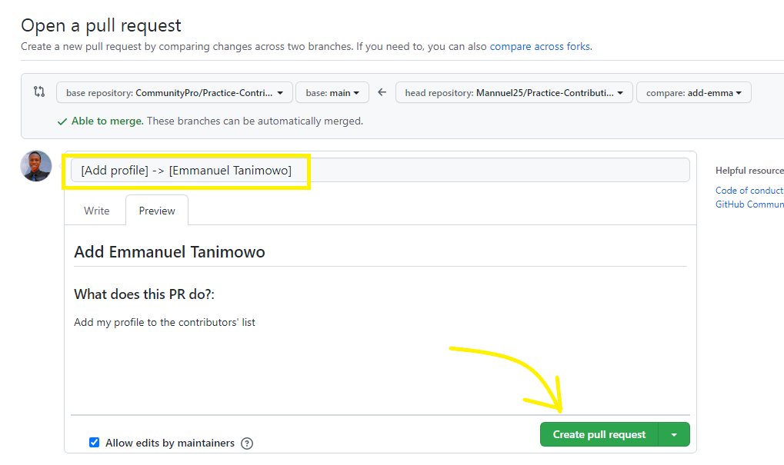
Task: Open the base: main branch dropdown
Action: [x=332, y=91]
